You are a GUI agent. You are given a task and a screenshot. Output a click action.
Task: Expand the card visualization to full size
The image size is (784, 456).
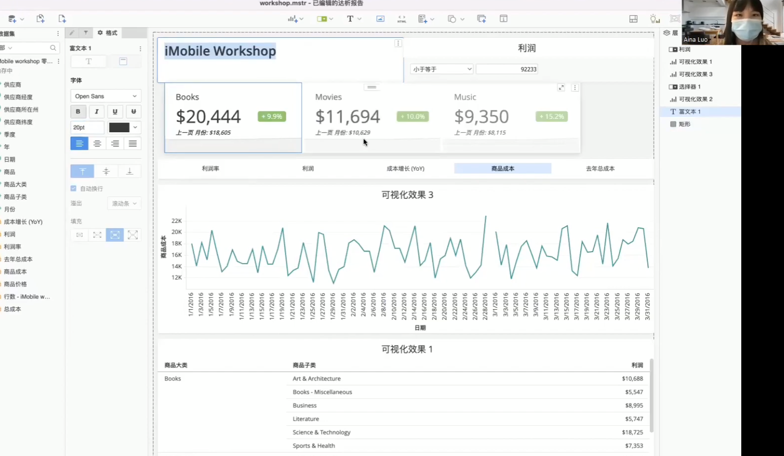561,88
